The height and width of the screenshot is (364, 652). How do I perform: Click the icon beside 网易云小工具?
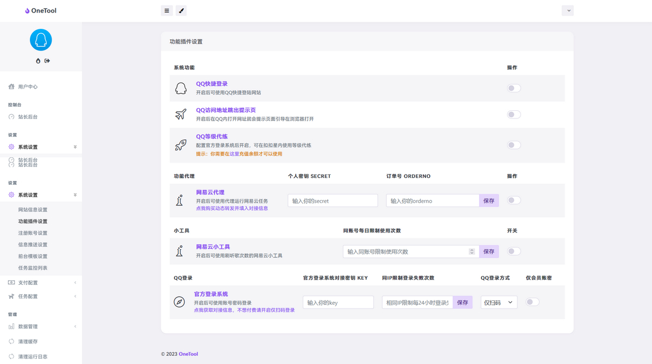coord(180,251)
